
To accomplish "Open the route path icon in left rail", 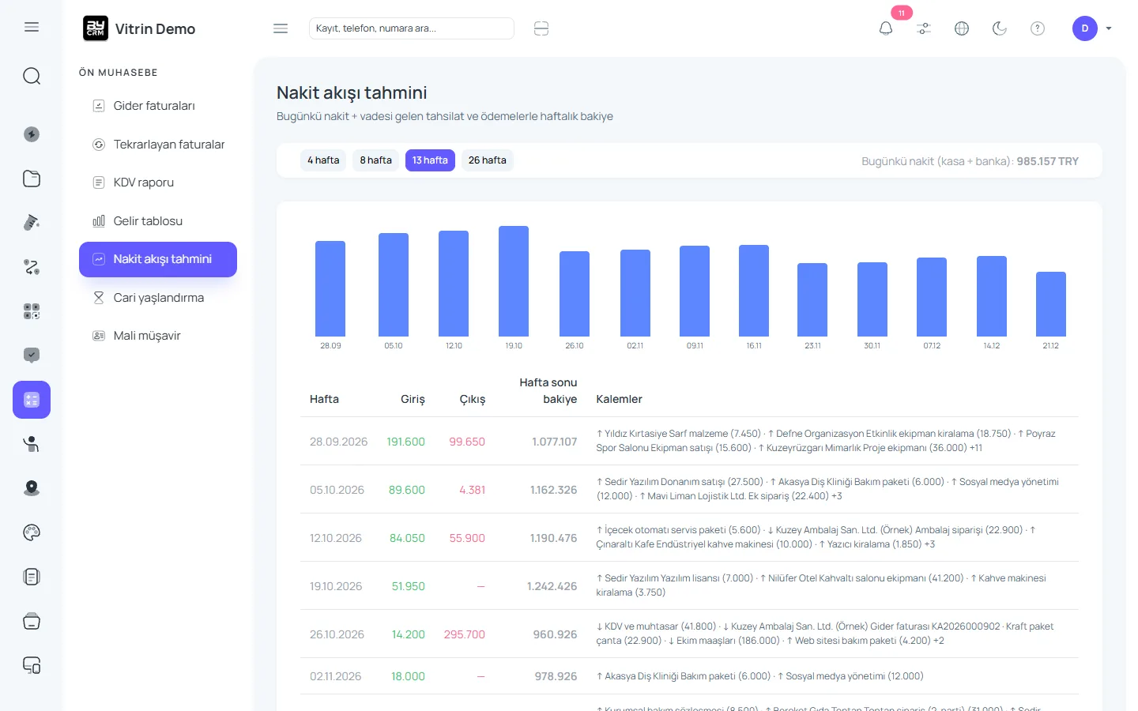I will tap(32, 267).
